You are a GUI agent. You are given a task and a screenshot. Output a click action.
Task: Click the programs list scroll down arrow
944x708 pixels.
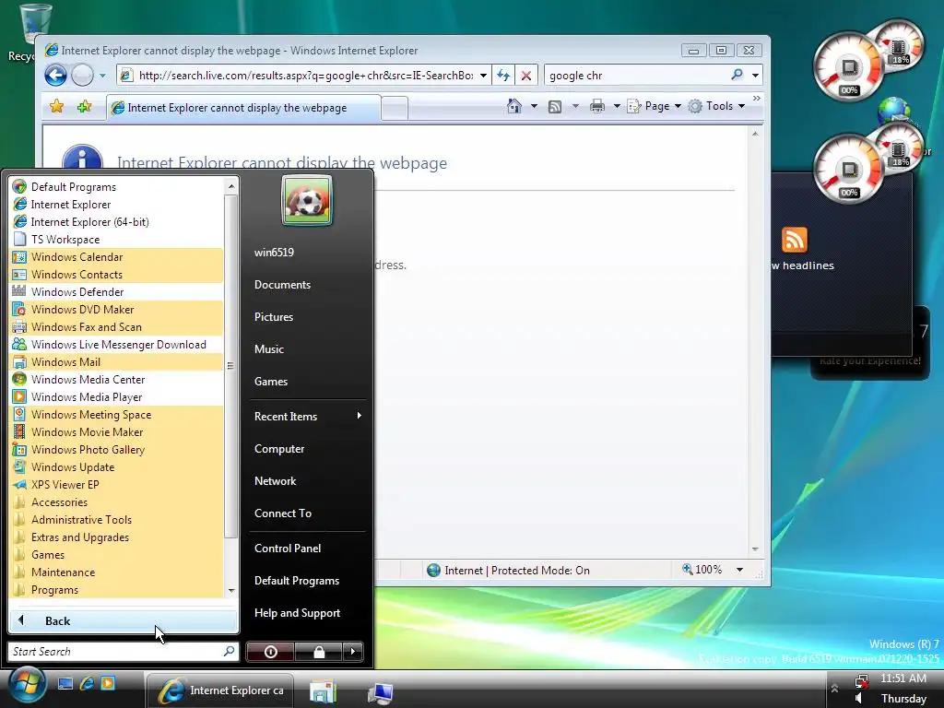[x=231, y=591]
